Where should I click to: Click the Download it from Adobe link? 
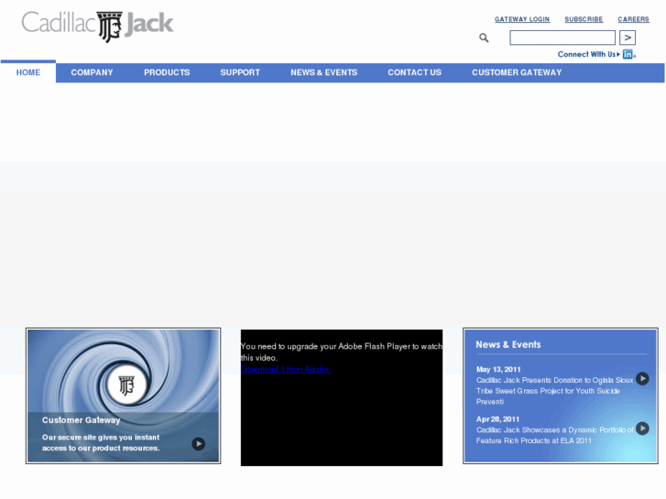click(286, 370)
